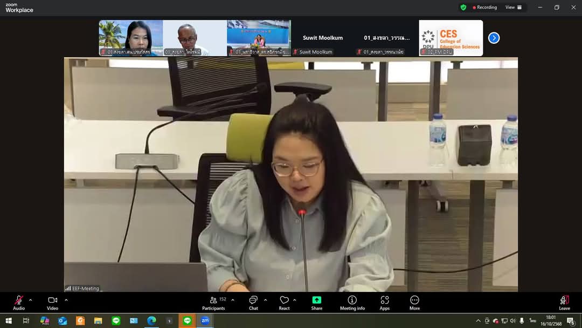Click the green encryption shield icon

[463, 7]
